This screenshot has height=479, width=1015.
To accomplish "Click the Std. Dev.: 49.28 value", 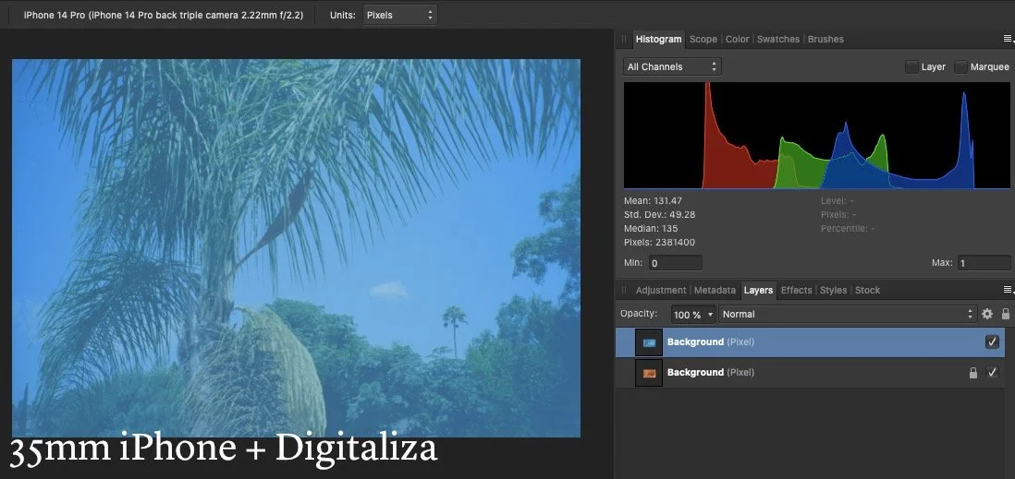I will (660, 215).
